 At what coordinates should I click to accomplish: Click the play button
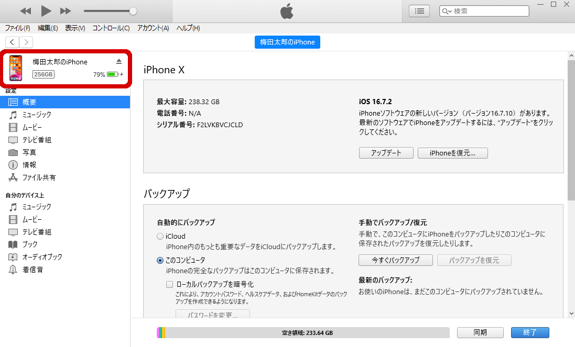pyautogui.click(x=46, y=11)
